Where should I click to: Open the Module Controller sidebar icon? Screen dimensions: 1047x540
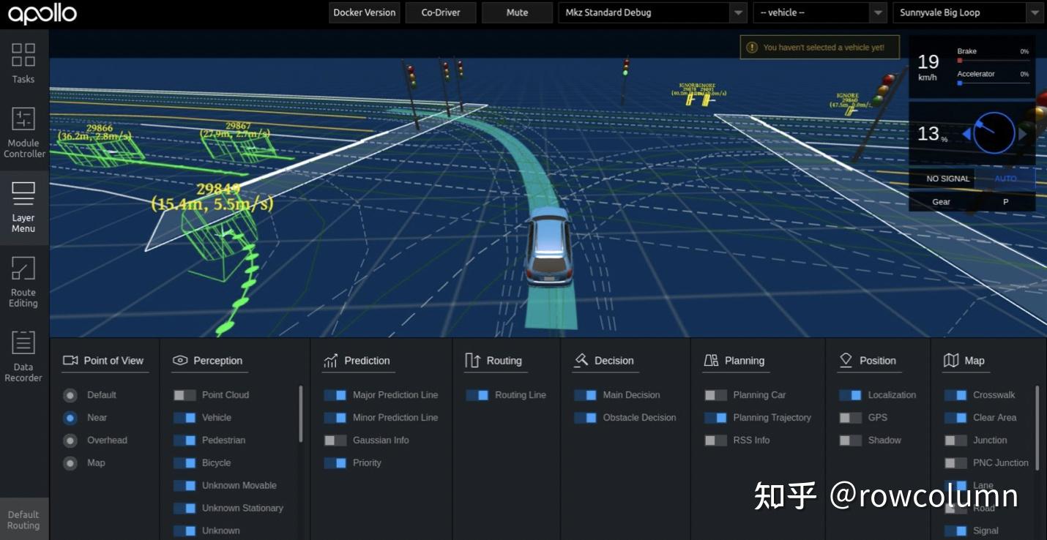[x=23, y=132]
